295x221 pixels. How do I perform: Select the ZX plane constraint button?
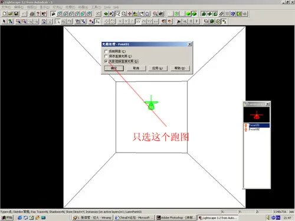pyautogui.click(x=144, y=21)
